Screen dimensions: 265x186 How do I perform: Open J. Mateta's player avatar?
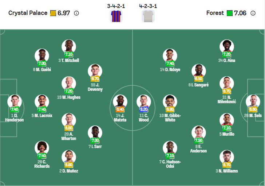click(120, 101)
